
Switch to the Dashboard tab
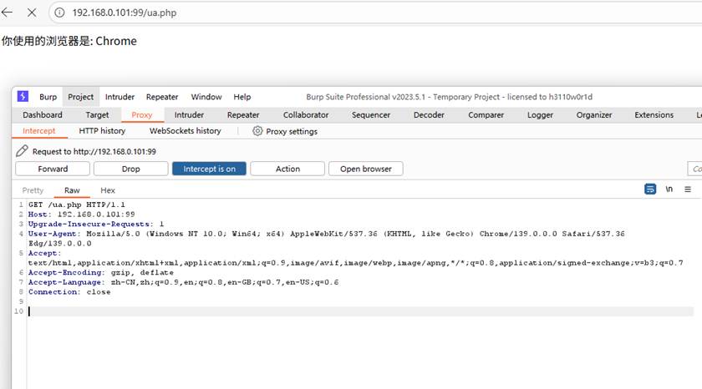pos(43,115)
